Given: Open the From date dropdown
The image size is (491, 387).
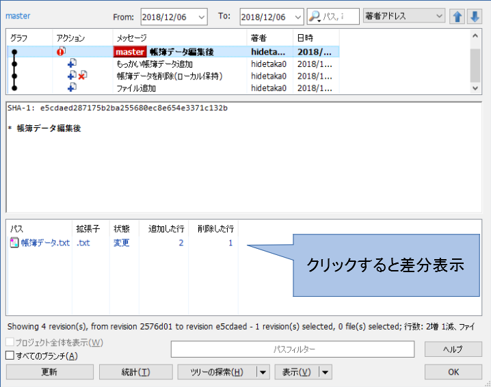Looking at the screenshot, I should 202,17.
